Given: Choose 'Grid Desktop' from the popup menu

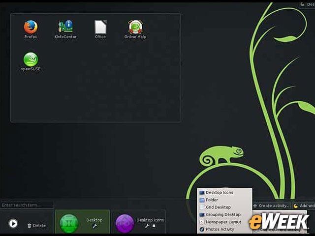Looking at the screenshot, I should [x=224, y=207].
